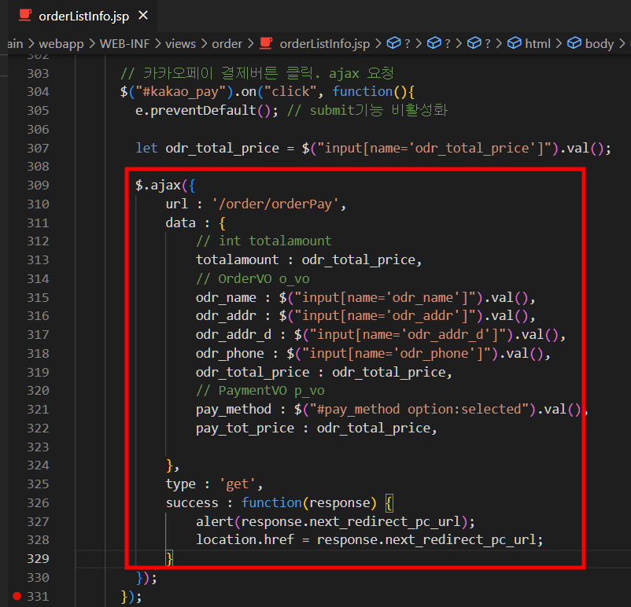Screen dimensions: 631x607
Task: Click the html symbol cube icon in breadcrumb
Action: pos(515,43)
